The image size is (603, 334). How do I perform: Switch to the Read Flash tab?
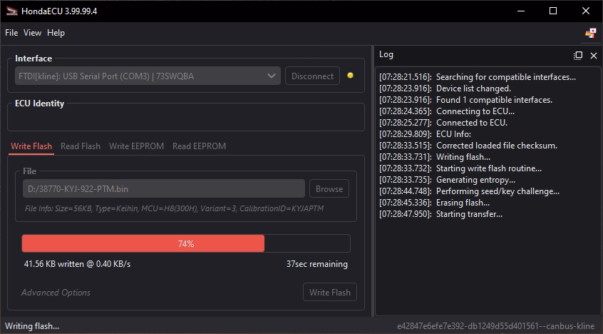(x=81, y=146)
